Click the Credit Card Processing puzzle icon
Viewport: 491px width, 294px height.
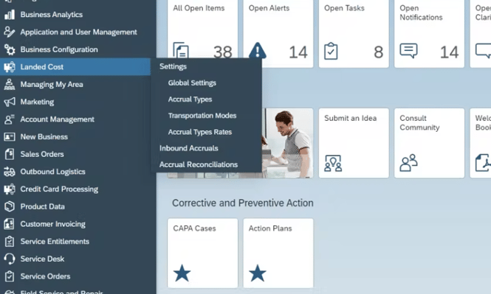point(10,189)
